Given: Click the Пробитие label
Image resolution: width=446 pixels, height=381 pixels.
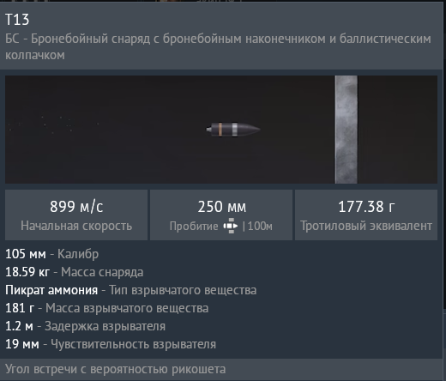Looking at the screenshot, I should 194,227.
